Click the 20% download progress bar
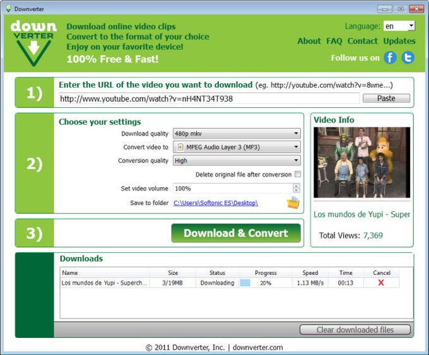429x355 pixels. tap(266, 282)
